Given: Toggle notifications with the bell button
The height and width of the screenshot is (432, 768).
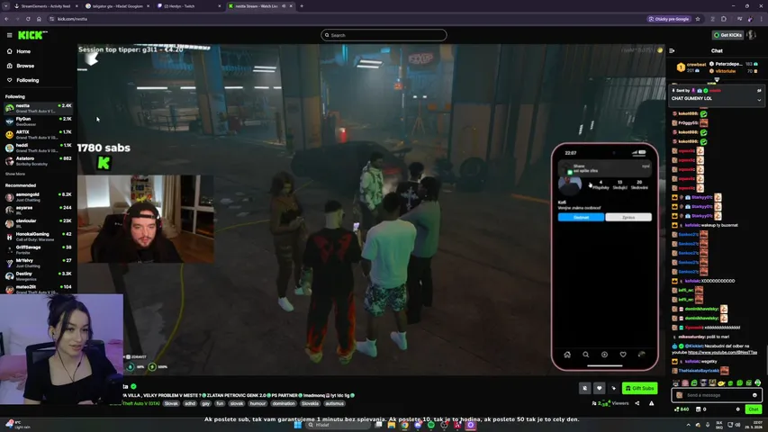Looking at the screenshot, I should [585, 389].
